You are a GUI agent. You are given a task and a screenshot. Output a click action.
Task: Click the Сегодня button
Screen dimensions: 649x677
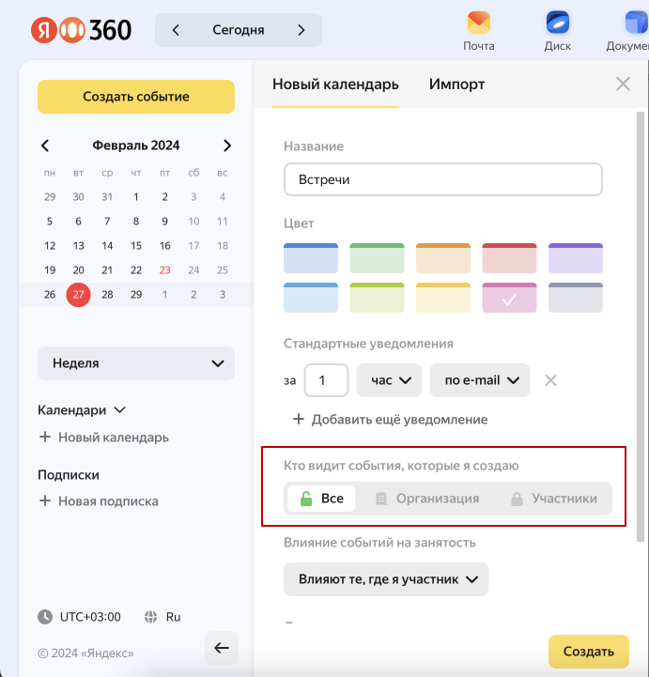(x=239, y=30)
